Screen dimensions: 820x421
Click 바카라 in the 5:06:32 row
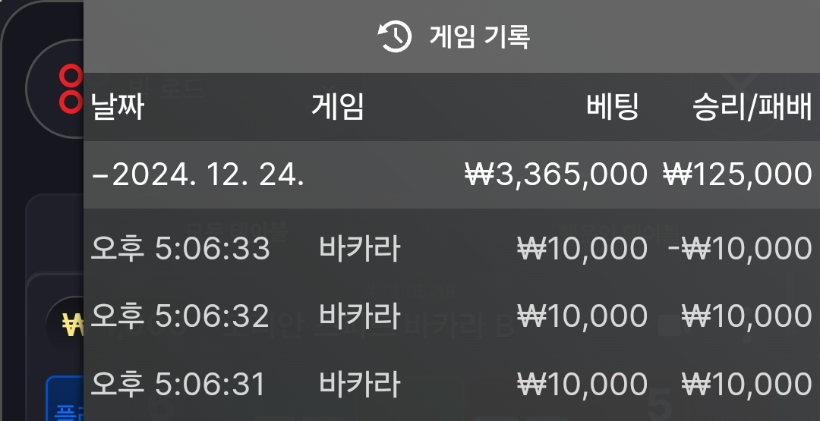(x=360, y=316)
